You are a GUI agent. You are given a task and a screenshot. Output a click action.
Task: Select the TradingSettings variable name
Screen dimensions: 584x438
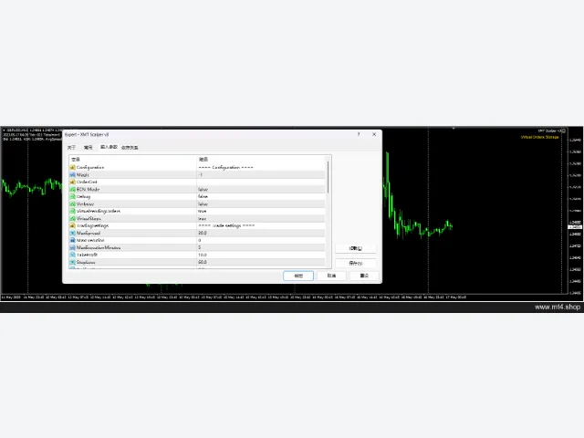92,225
